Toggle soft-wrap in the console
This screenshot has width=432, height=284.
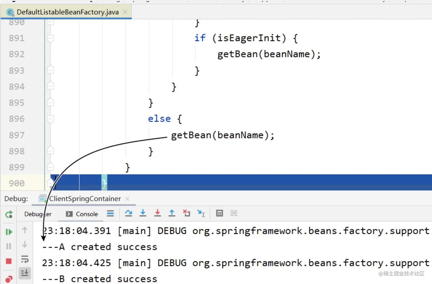25,259
